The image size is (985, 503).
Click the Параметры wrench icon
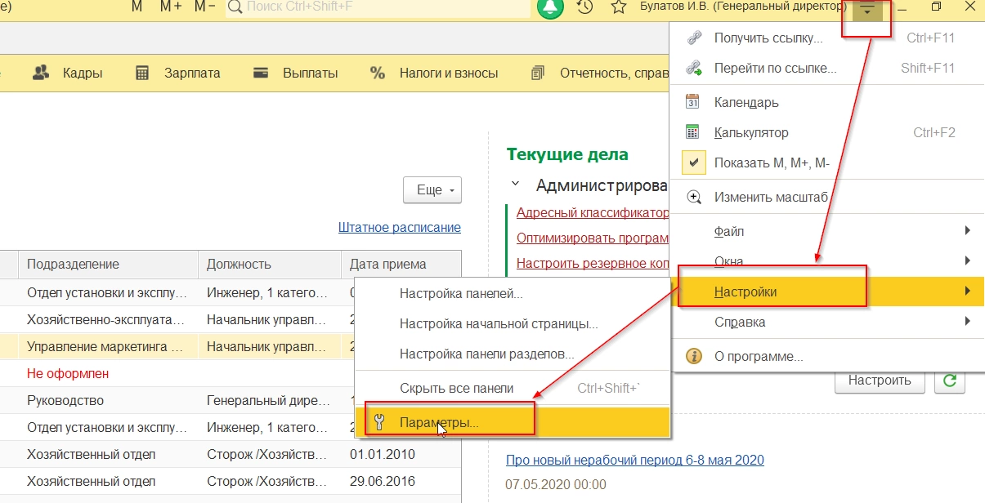(x=378, y=422)
